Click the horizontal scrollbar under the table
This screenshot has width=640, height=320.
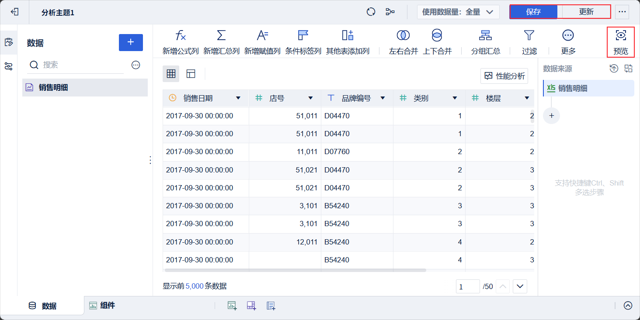[x=295, y=270]
